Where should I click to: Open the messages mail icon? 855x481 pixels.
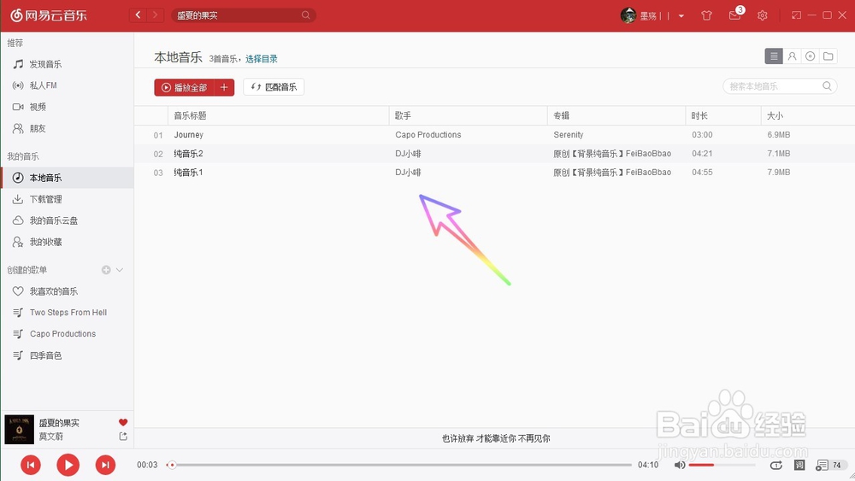point(734,15)
